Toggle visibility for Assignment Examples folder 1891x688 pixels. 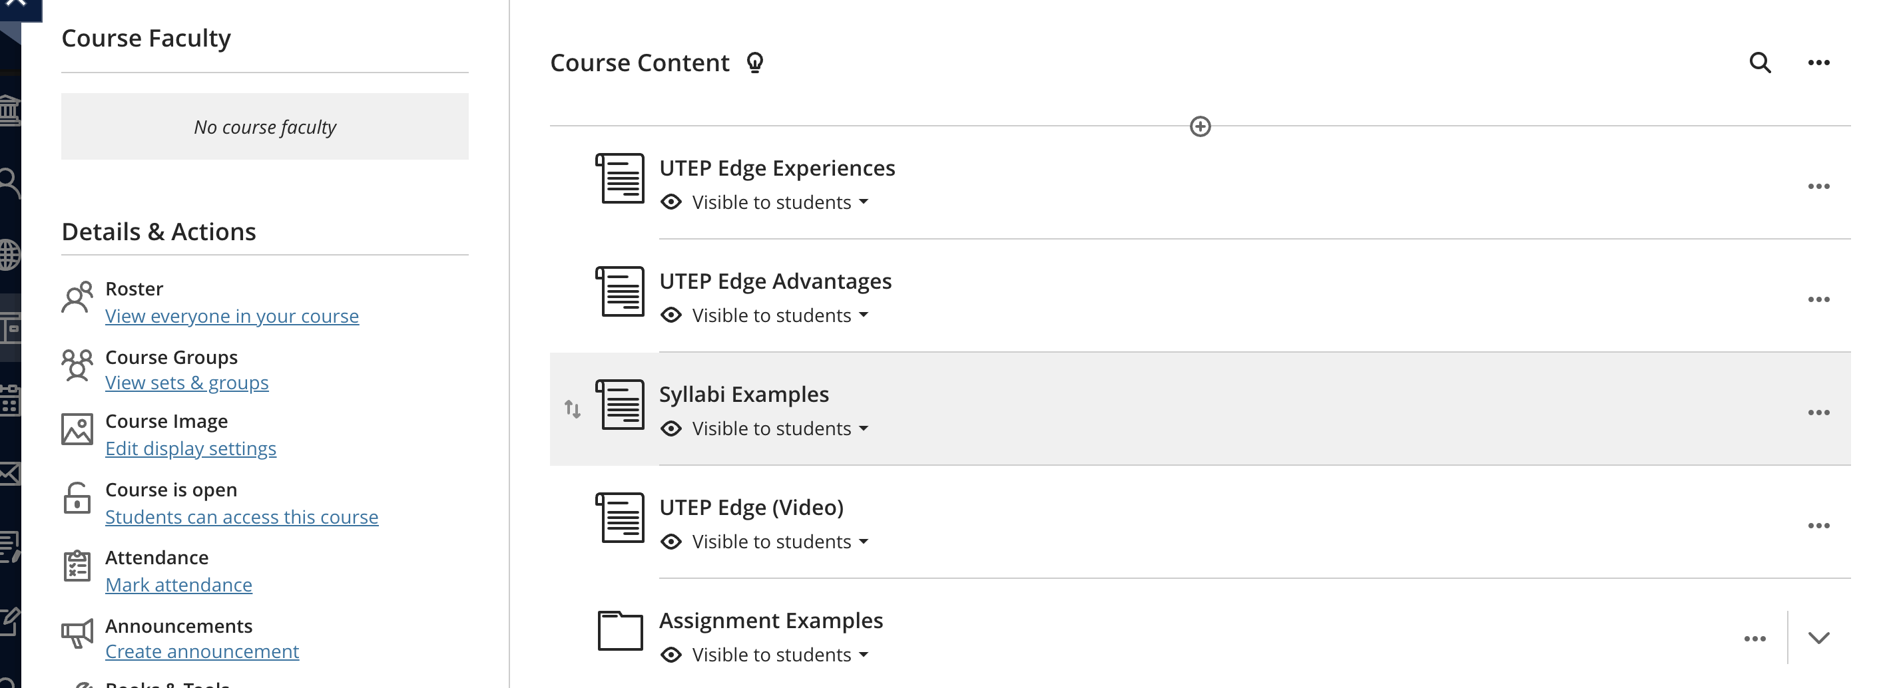(x=766, y=654)
